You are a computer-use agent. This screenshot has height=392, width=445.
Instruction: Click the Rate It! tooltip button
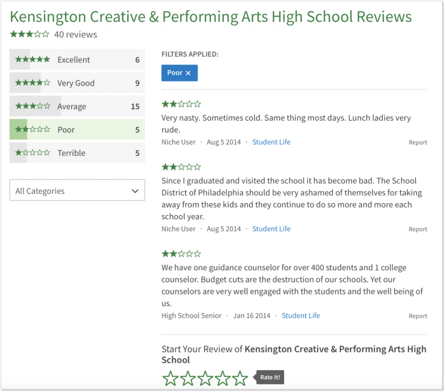coord(270,377)
